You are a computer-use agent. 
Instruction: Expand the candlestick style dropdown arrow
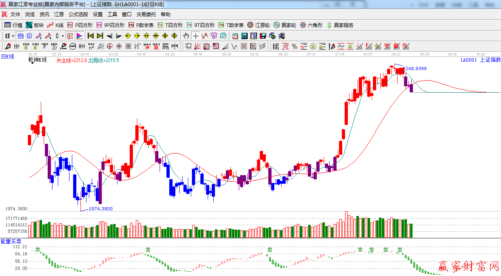tap(63, 36)
